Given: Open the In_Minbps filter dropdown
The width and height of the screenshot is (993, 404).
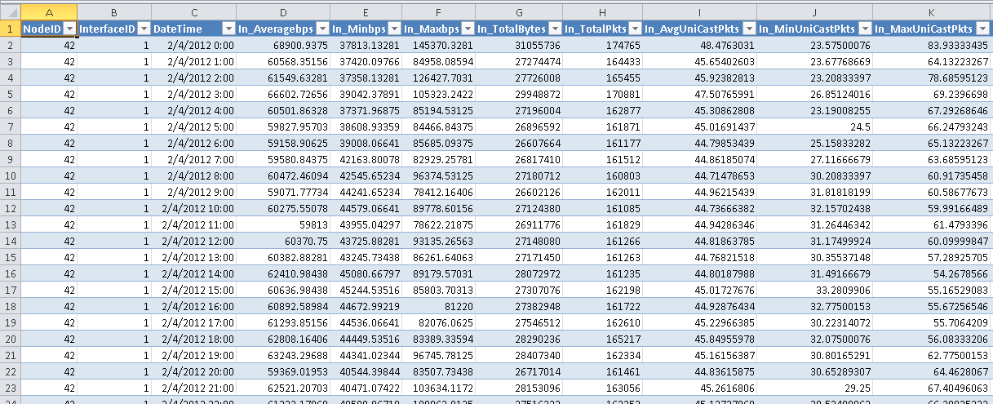Looking at the screenshot, I should pyautogui.click(x=393, y=29).
